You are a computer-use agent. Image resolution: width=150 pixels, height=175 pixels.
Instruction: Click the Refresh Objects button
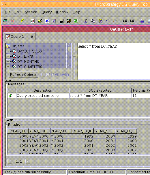[23, 74]
